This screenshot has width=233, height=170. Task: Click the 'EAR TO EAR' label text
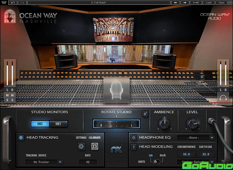[x=206, y=147]
